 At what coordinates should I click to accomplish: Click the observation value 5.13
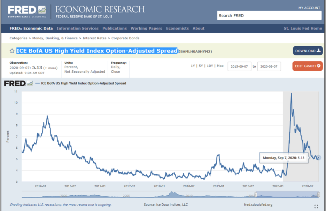click(x=37, y=68)
